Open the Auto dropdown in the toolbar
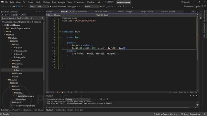This screenshot has height=116, width=207. [91, 6]
